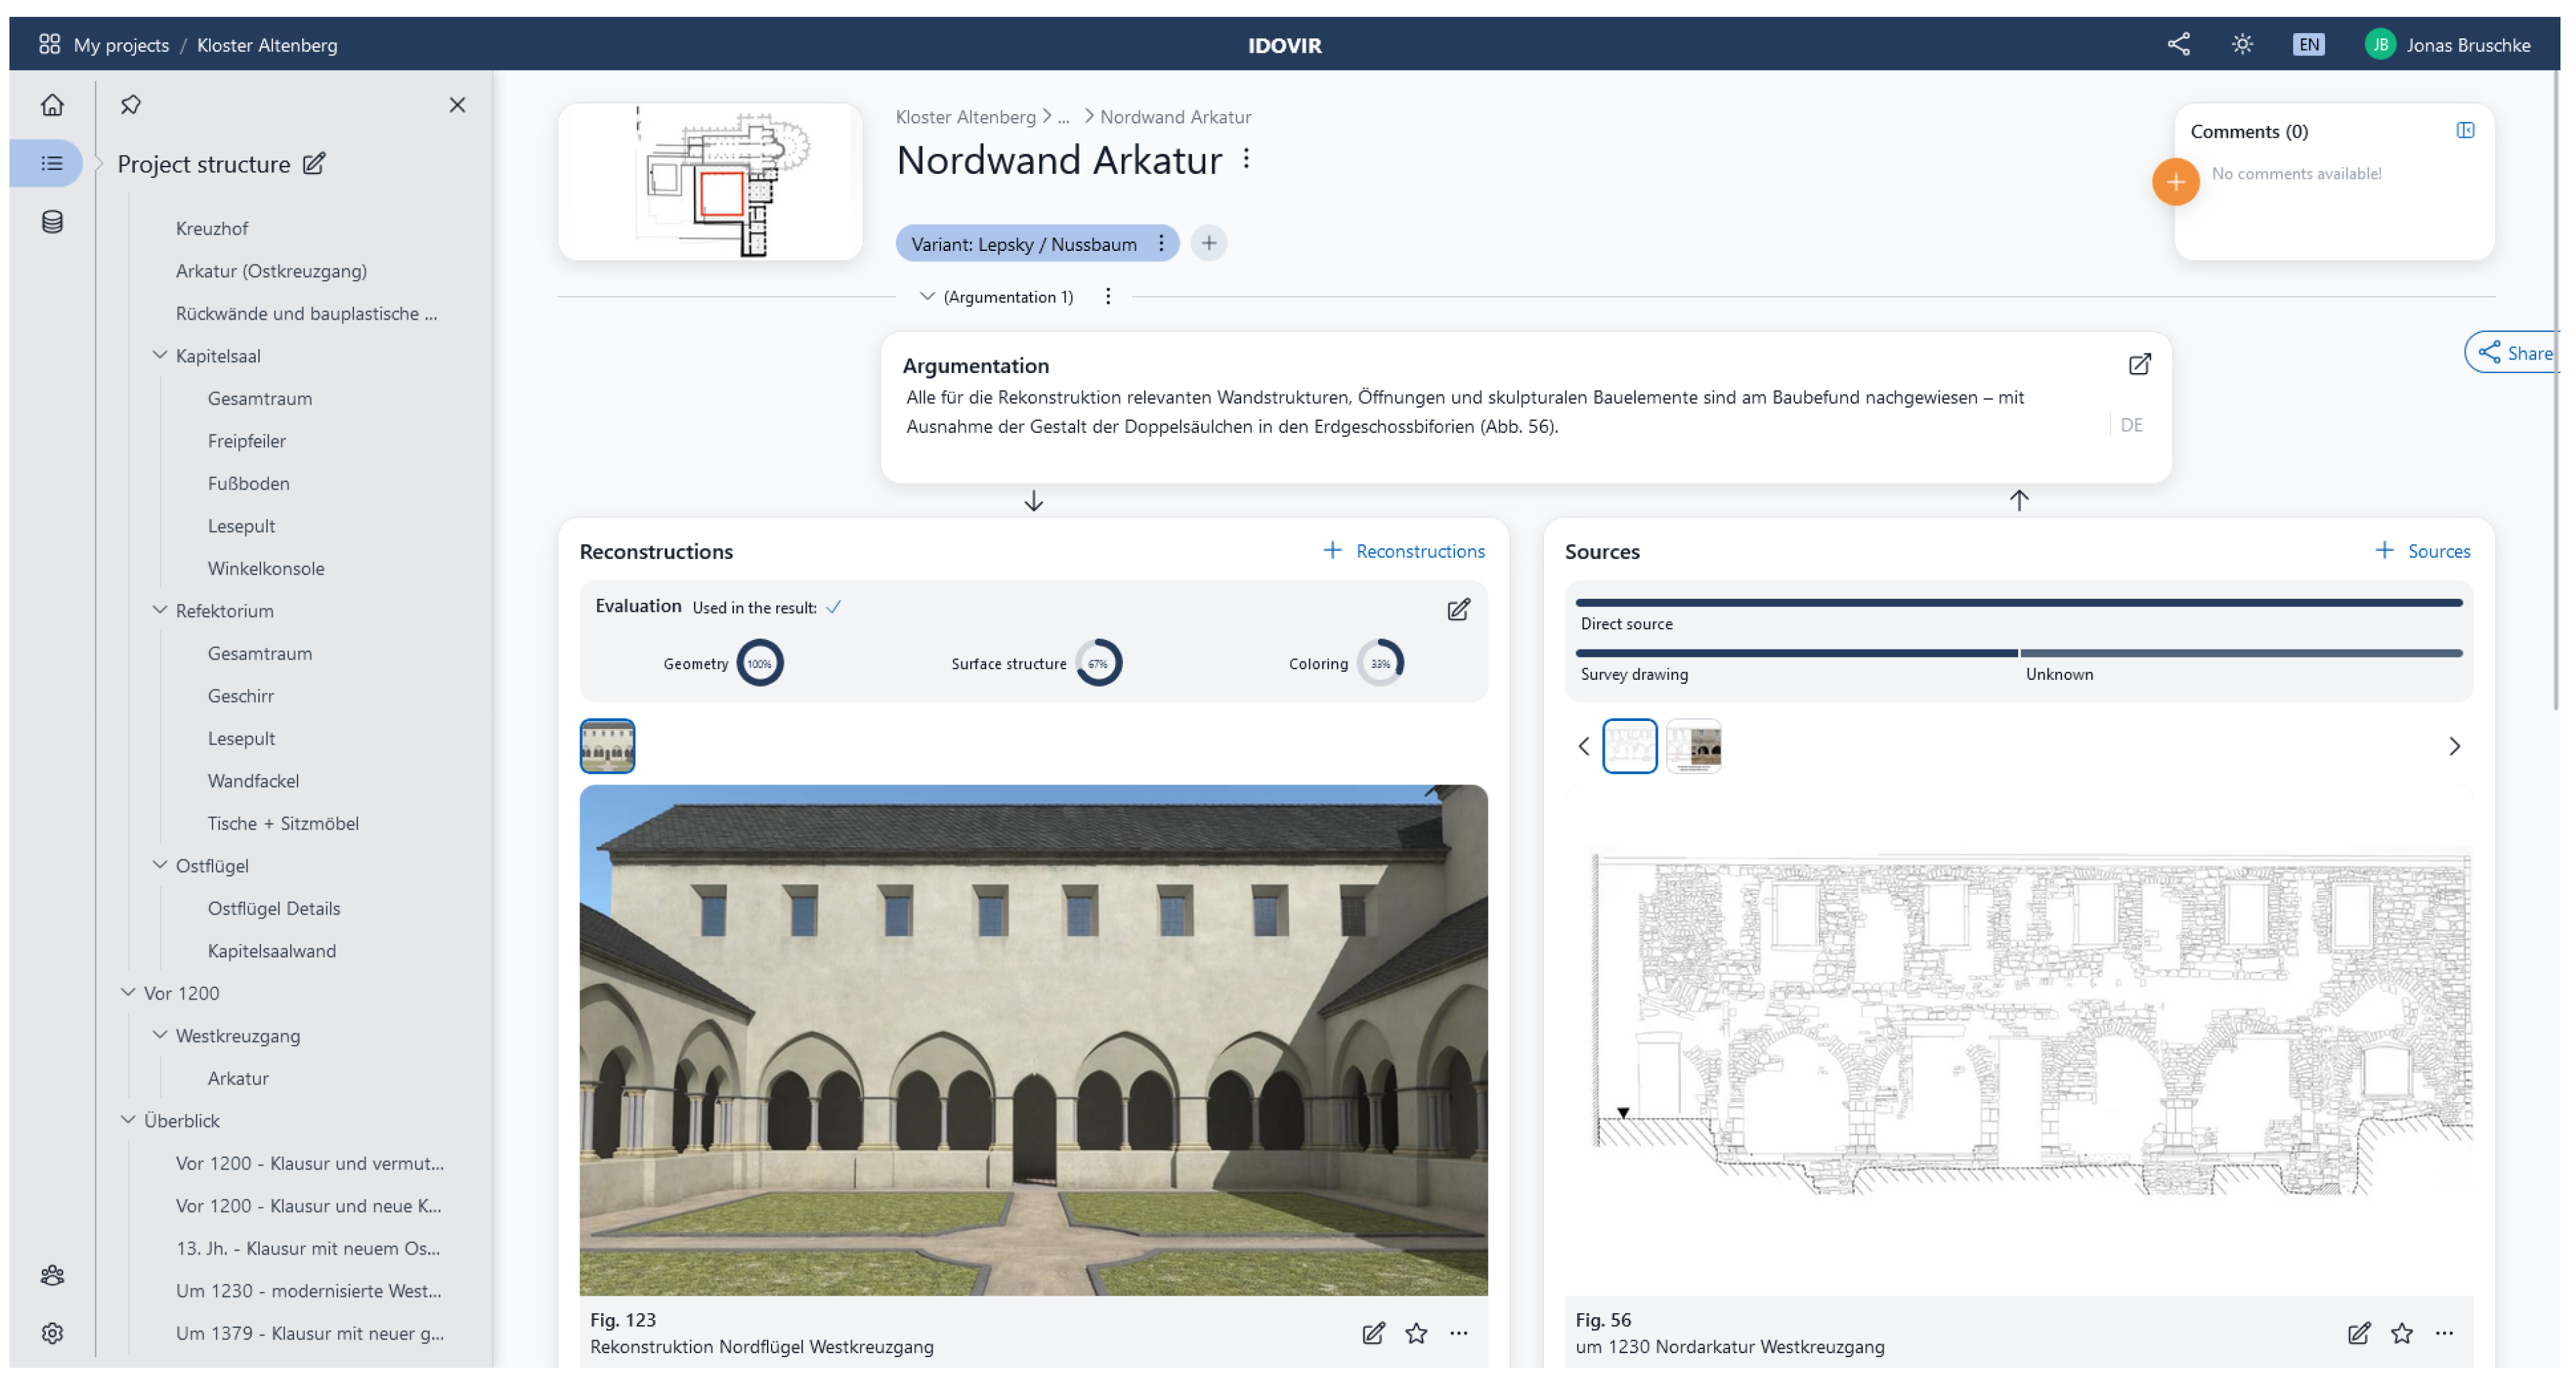The width and height of the screenshot is (2576, 1386).
Task: Open the database icon in left rail
Action: point(52,222)
